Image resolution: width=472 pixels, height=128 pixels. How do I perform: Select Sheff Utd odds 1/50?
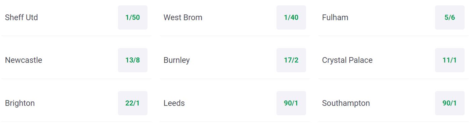[x=132, y=17]
